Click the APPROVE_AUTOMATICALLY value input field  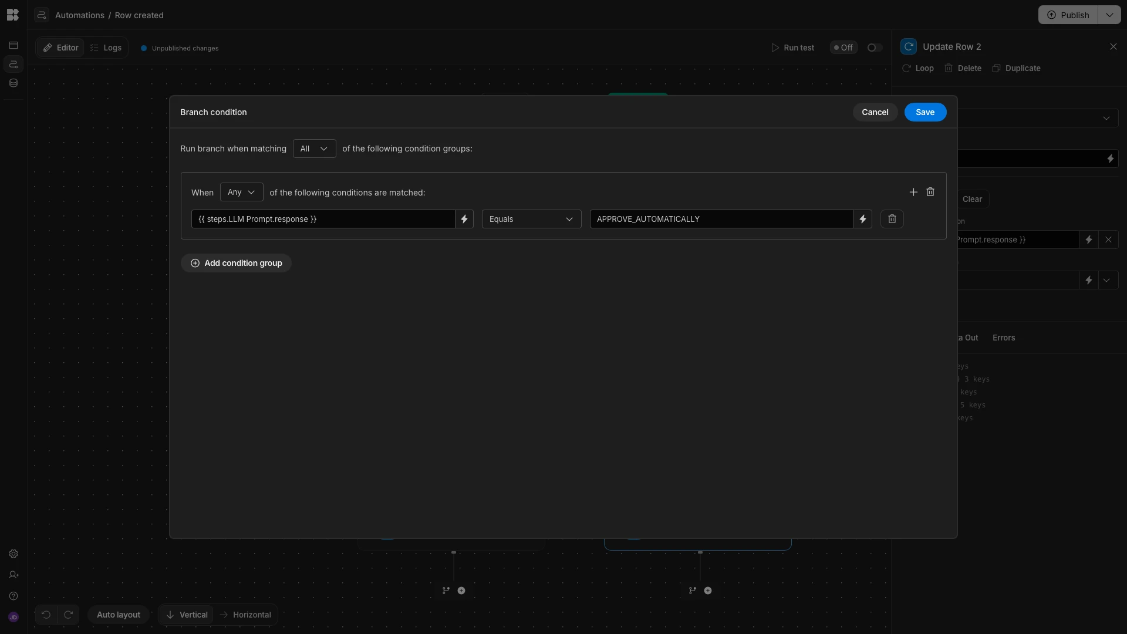click(x=721, y=219)
